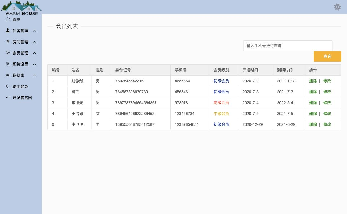Collapse the 房间管理 menu chevron
The height and width of the screenshot is (214, 347).
pyautogui.click(x=35, y=42)
